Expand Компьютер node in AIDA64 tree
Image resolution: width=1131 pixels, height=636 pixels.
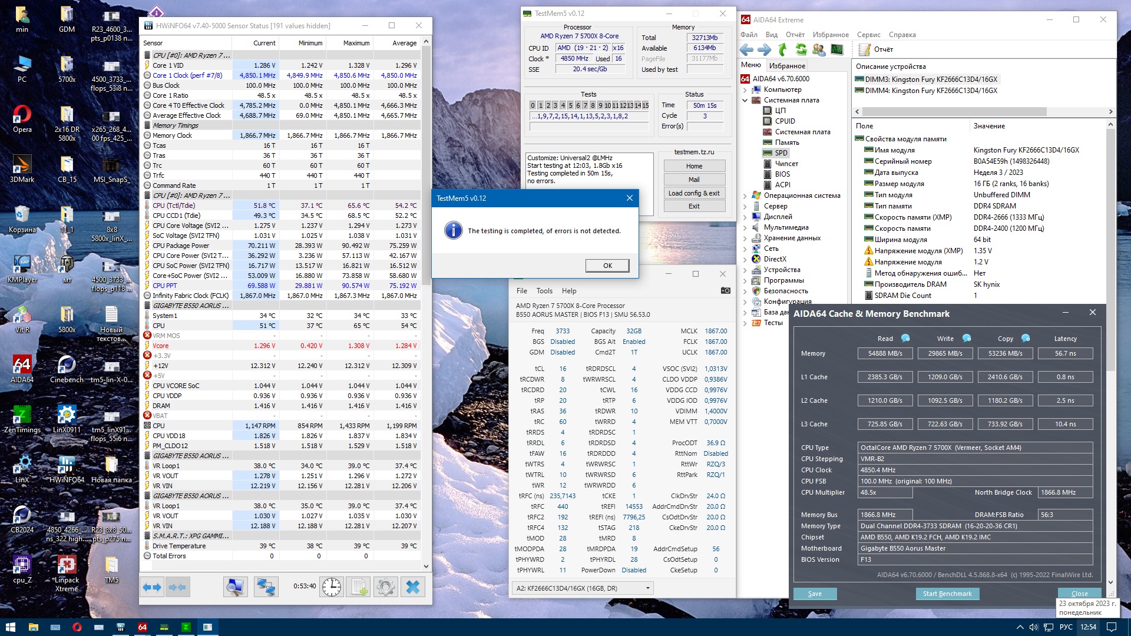(x=745, y=90)
